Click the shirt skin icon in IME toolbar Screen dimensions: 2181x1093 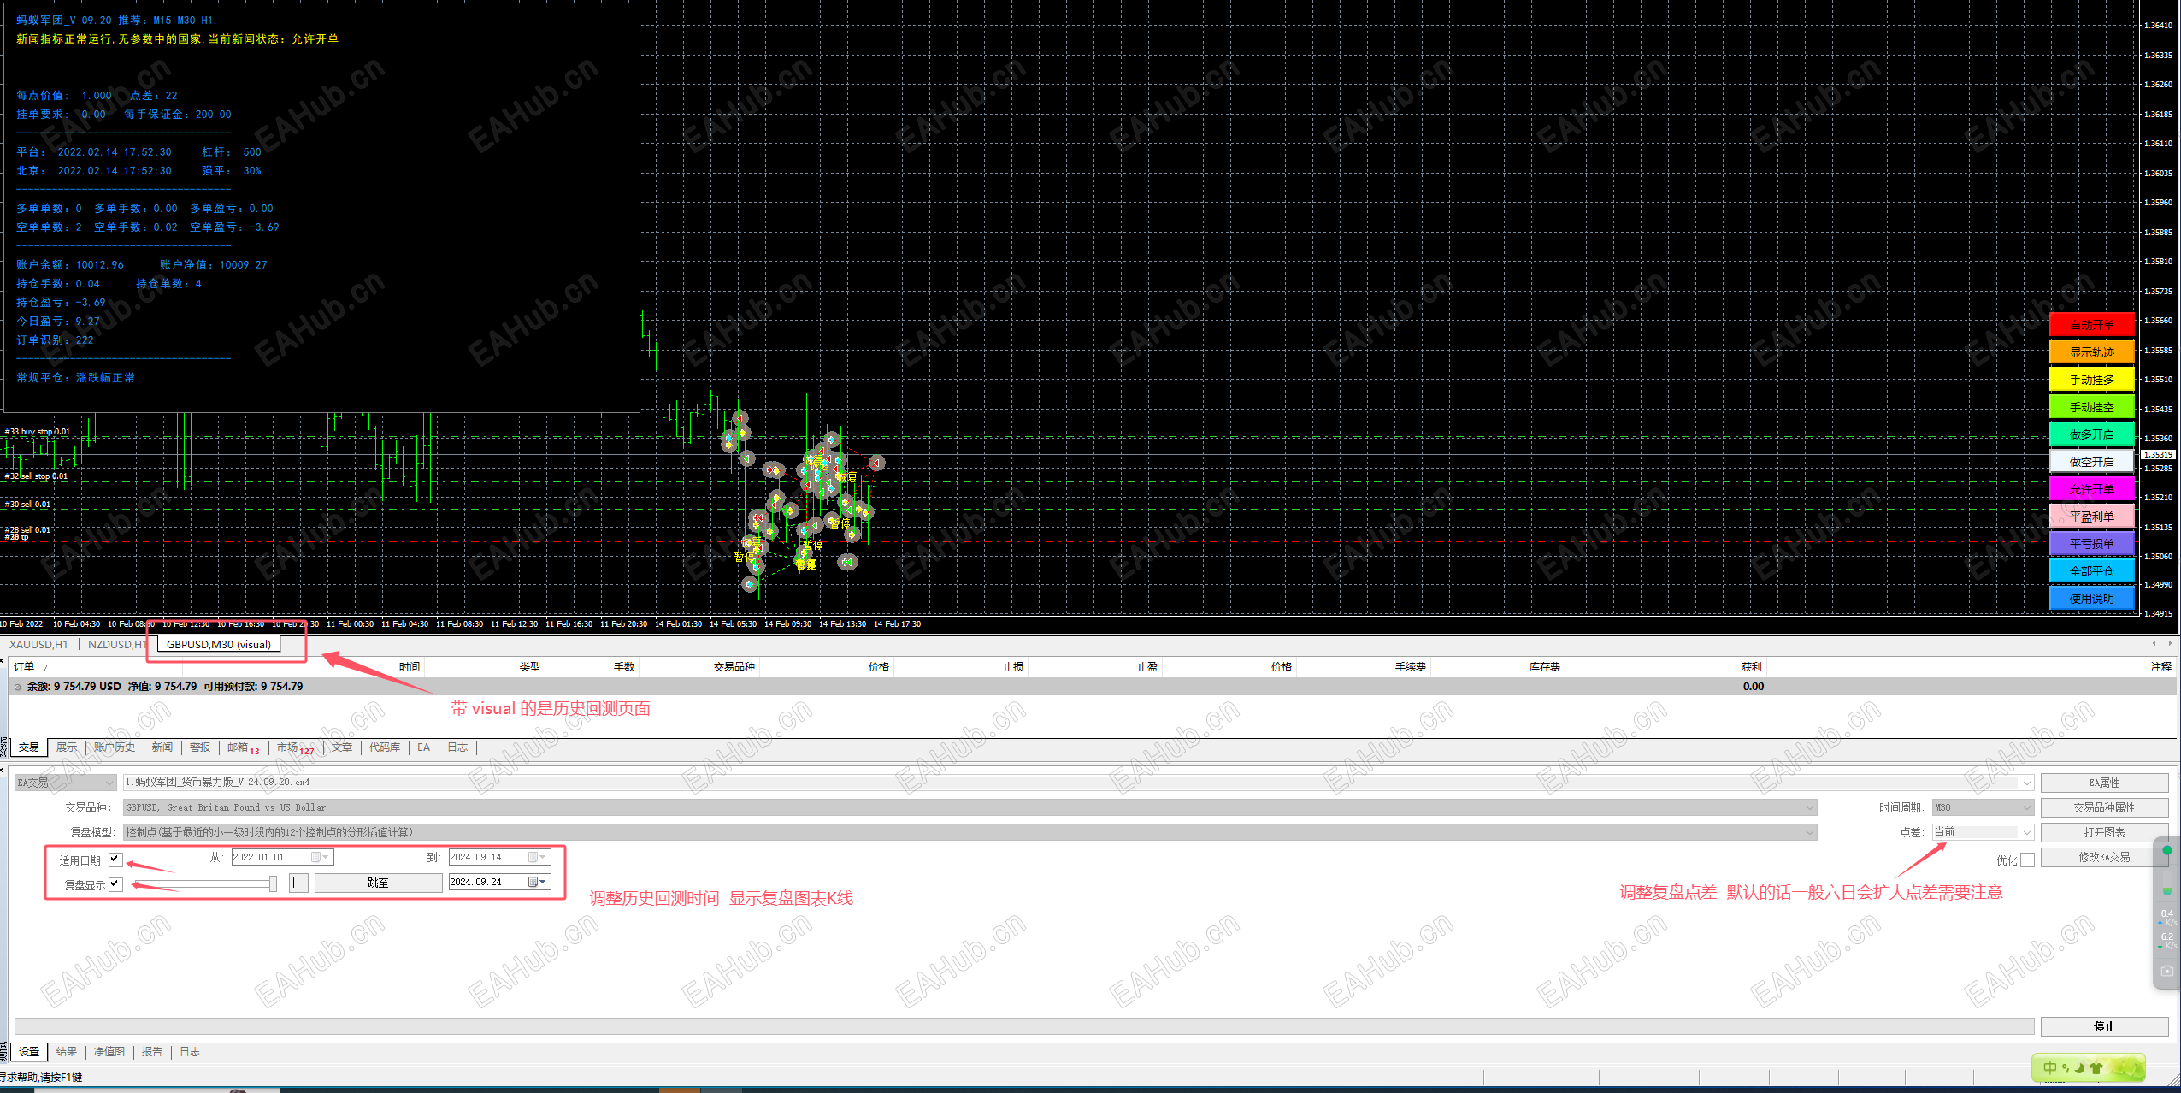pos(2096,1067)
